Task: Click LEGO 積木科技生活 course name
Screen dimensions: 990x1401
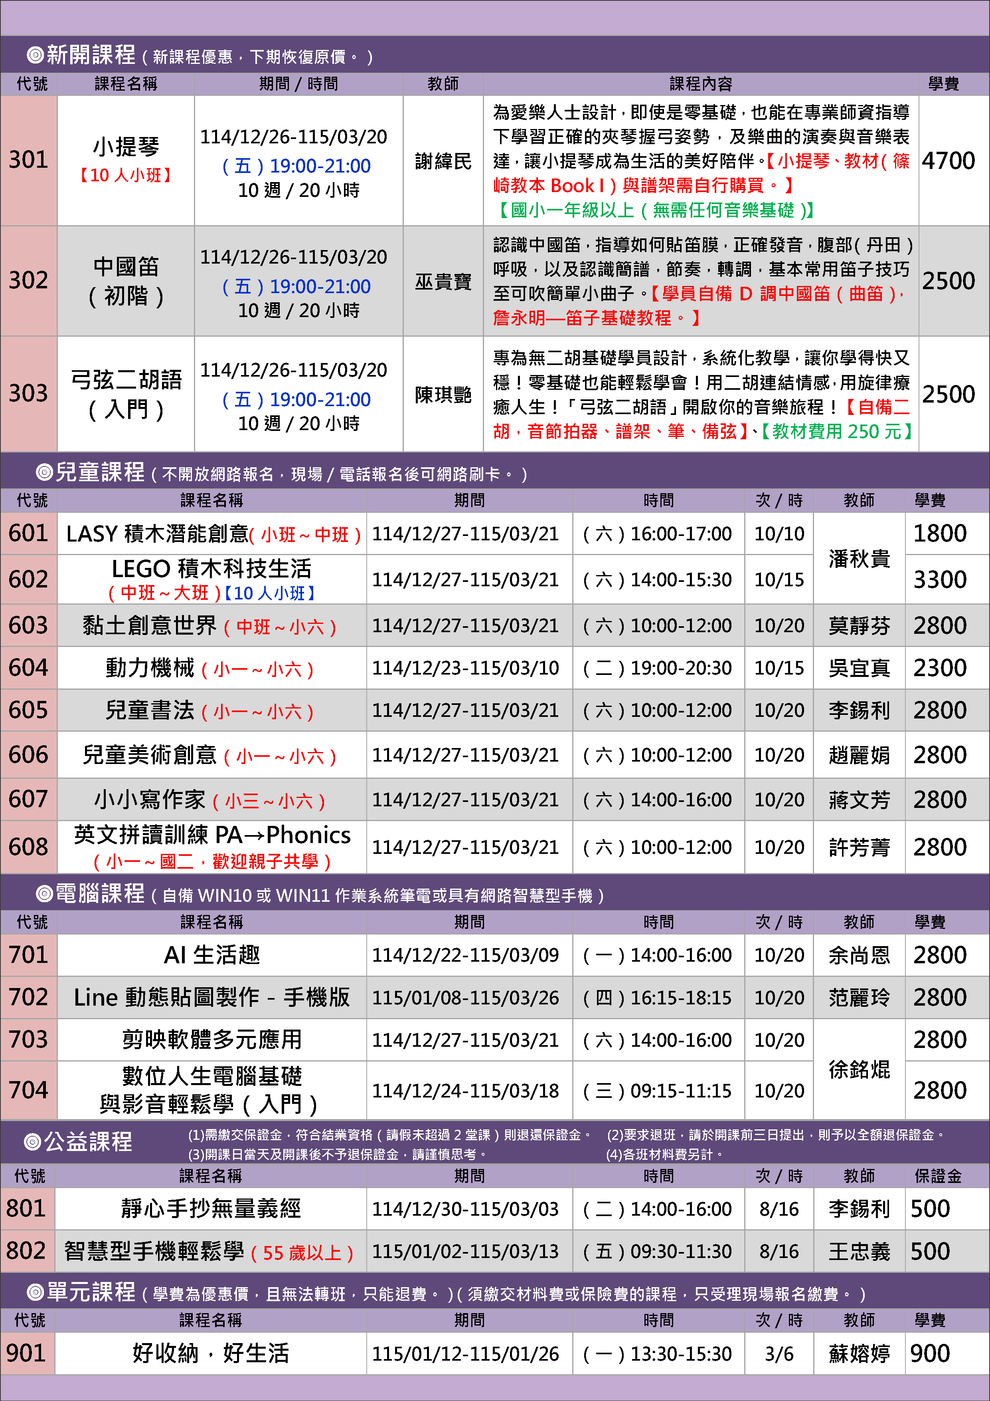Action: (x=211, y=570)
